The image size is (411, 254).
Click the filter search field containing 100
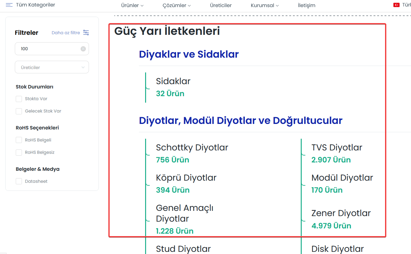click(x=48, y=49)
